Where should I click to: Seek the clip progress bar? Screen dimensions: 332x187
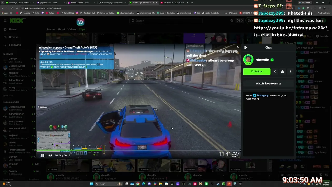139,150
